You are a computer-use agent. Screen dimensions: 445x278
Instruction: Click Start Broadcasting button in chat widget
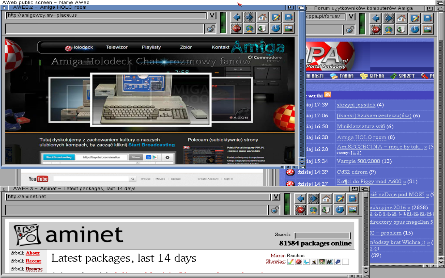[x=59, y=157]
